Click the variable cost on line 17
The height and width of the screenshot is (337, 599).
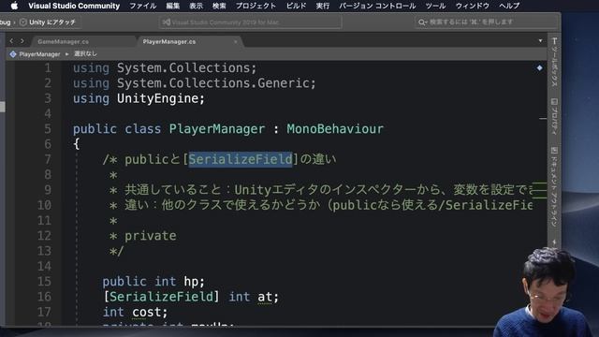[x=146, y=312]
